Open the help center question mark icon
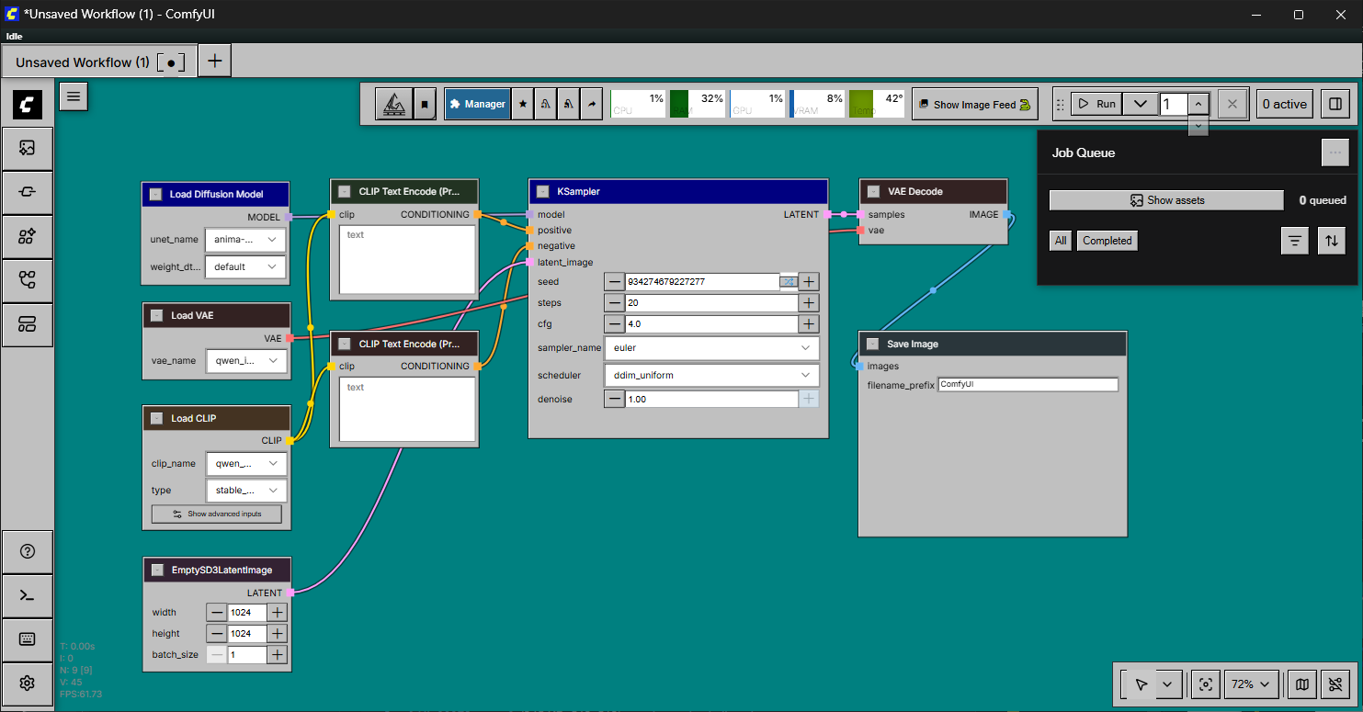The image size is (1363, 712). pyautogui.click(x=28, y=551)
